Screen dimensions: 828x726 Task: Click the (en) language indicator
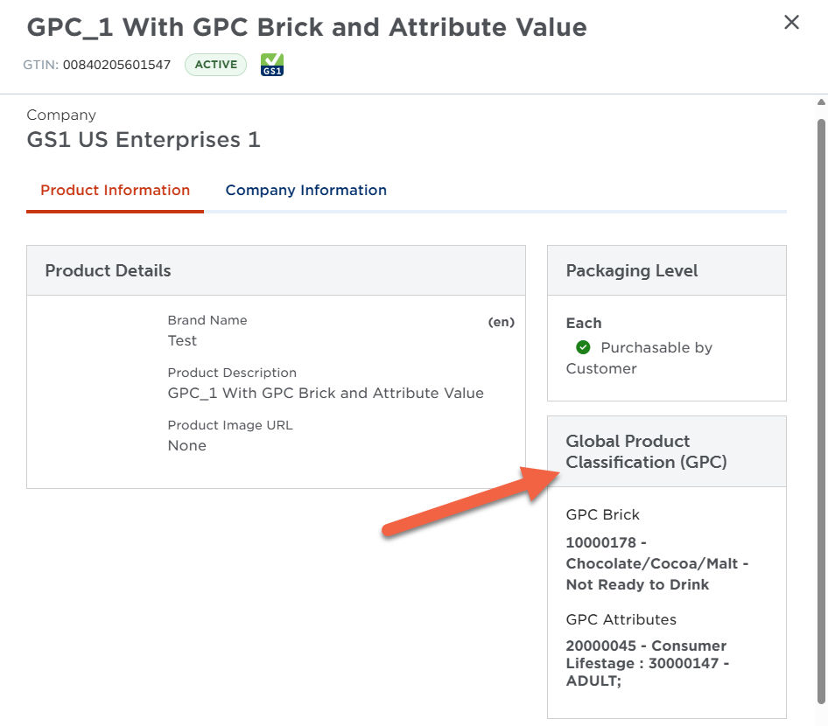click(501, 322)
